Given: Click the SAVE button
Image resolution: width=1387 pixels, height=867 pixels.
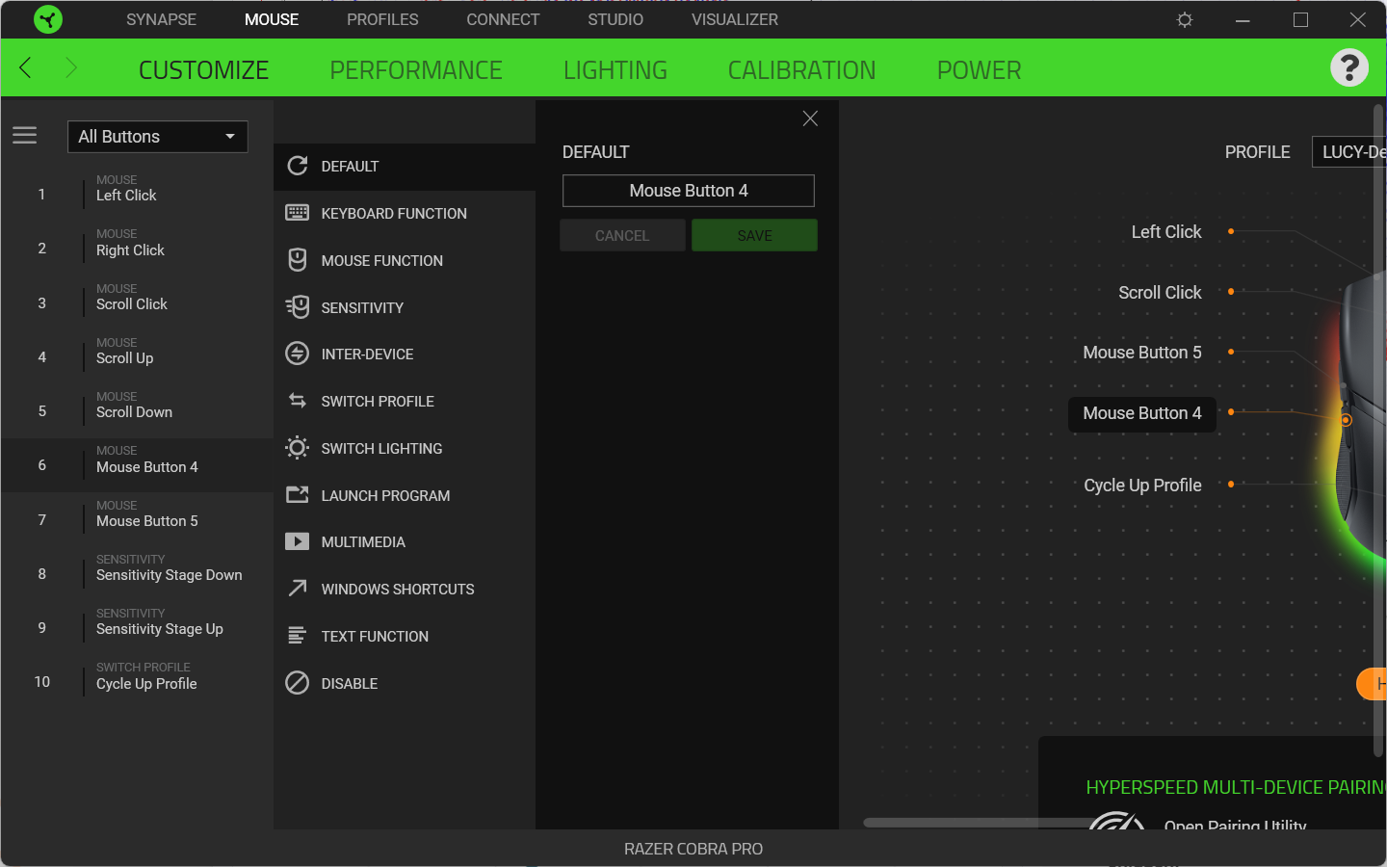Looking at the screenshot, I should pyautogui.click(x=754, y=235).
